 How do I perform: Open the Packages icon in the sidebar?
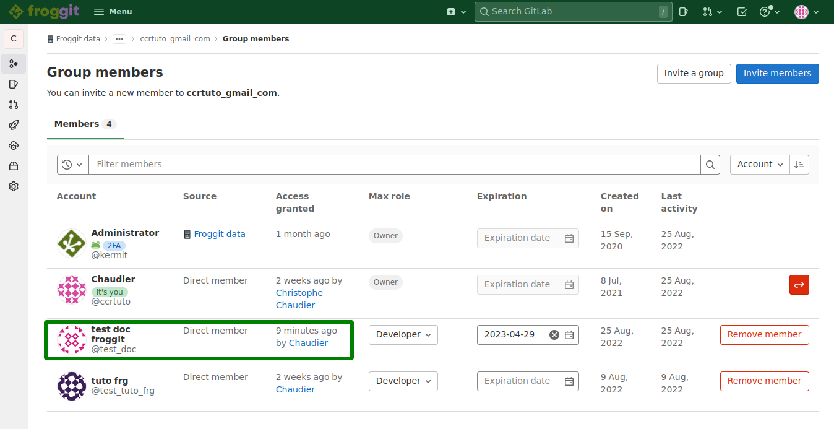tap(14, 166)
